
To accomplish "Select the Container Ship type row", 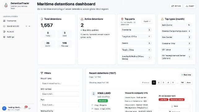I will tap(176, 43).
